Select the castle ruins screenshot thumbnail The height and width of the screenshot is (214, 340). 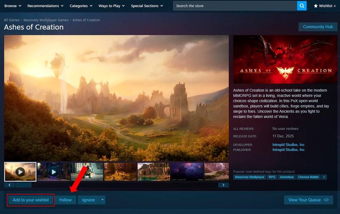point(154,172)
